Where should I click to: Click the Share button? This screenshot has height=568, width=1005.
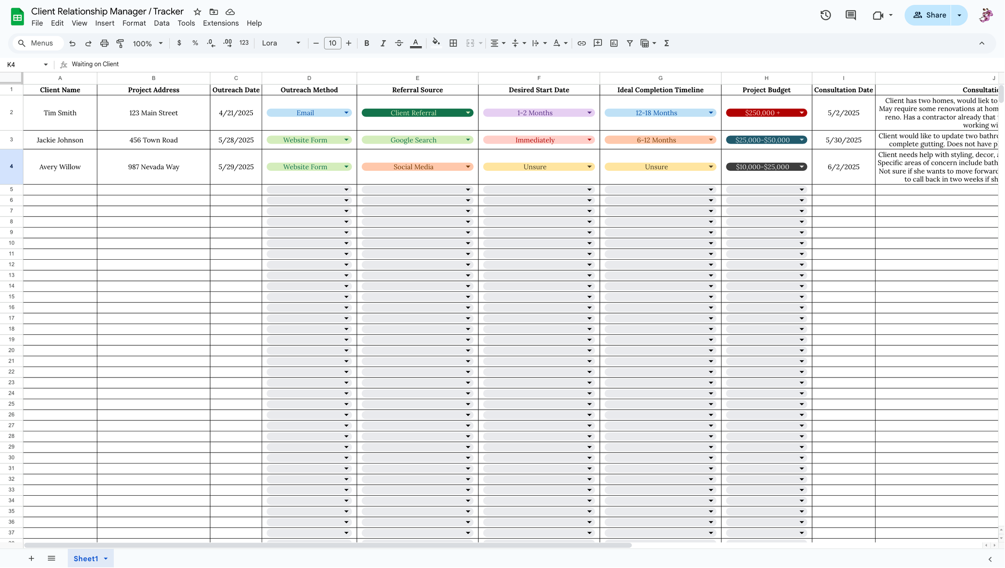[929, 15]
